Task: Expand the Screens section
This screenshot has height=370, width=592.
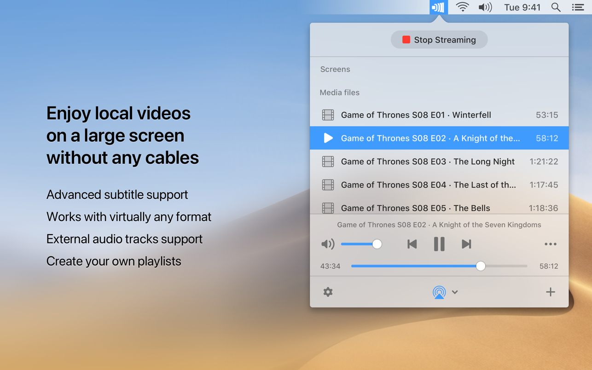Action: point(335,69)
